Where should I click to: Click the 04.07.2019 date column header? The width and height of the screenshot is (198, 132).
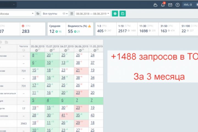tap(67, 46)
